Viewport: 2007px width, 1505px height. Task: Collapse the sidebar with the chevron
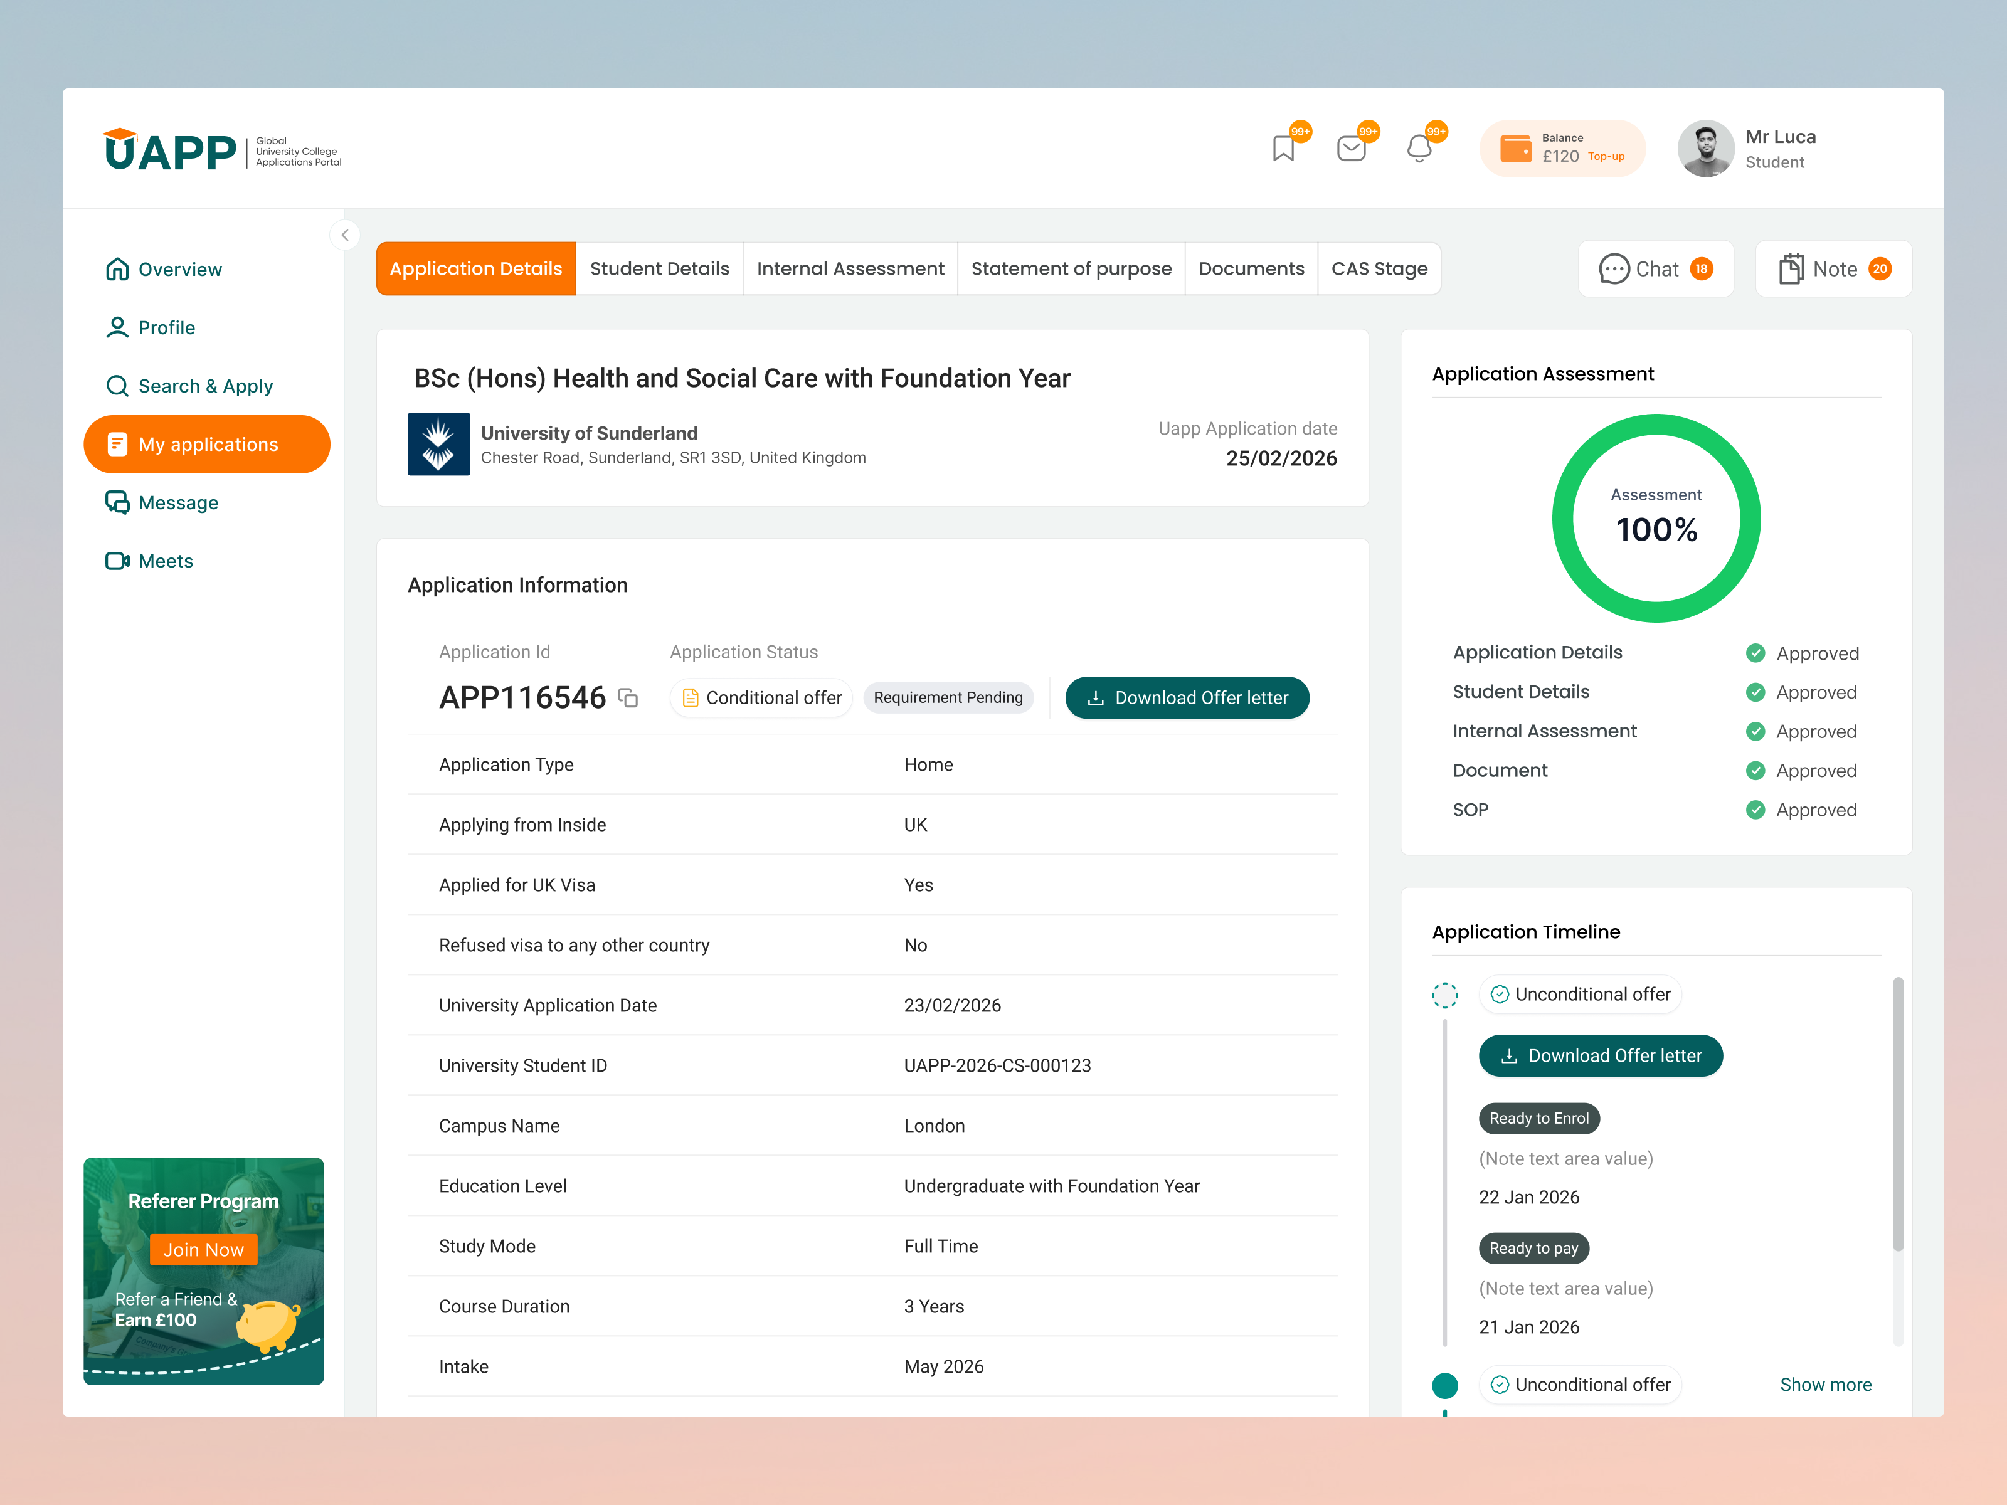click(x=345, y=235)
